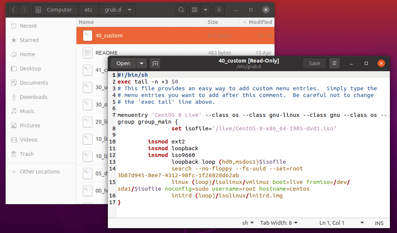Open gedit hamburger menu next to Save
This screenshot has width=397, height=233.
[334, 63]
